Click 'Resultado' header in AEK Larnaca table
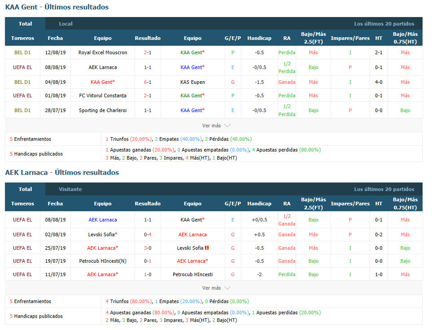 [x=148, y=204]
